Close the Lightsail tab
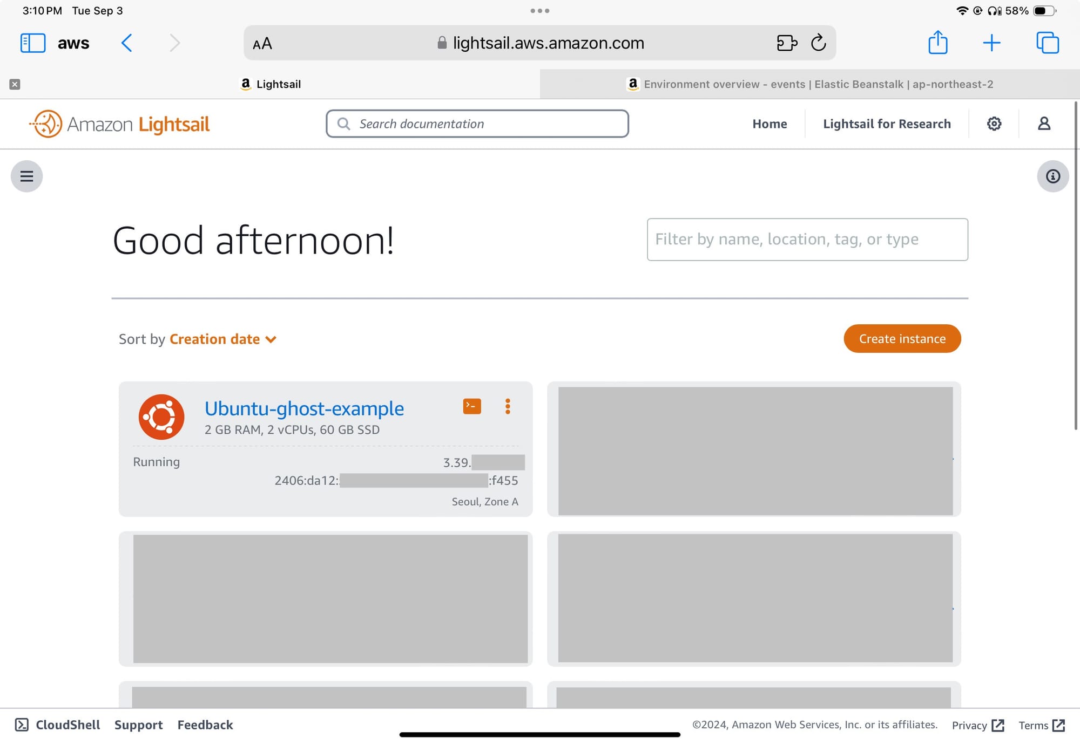1080x744 pixels. (15, 84)
